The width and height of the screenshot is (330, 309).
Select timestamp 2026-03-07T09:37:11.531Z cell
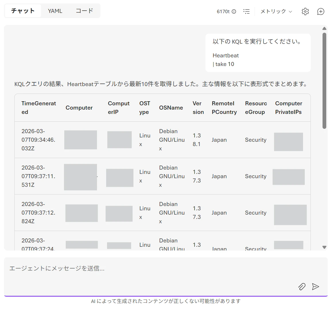click(38, 176)
